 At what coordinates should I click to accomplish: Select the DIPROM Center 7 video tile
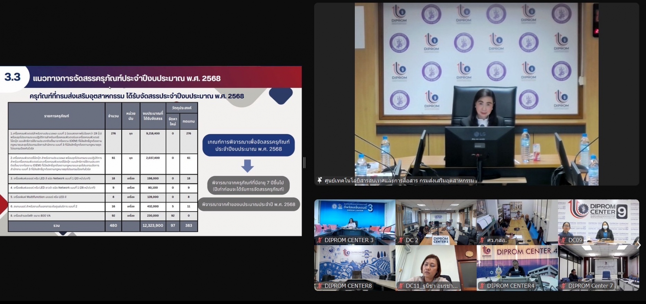point(599,268)
